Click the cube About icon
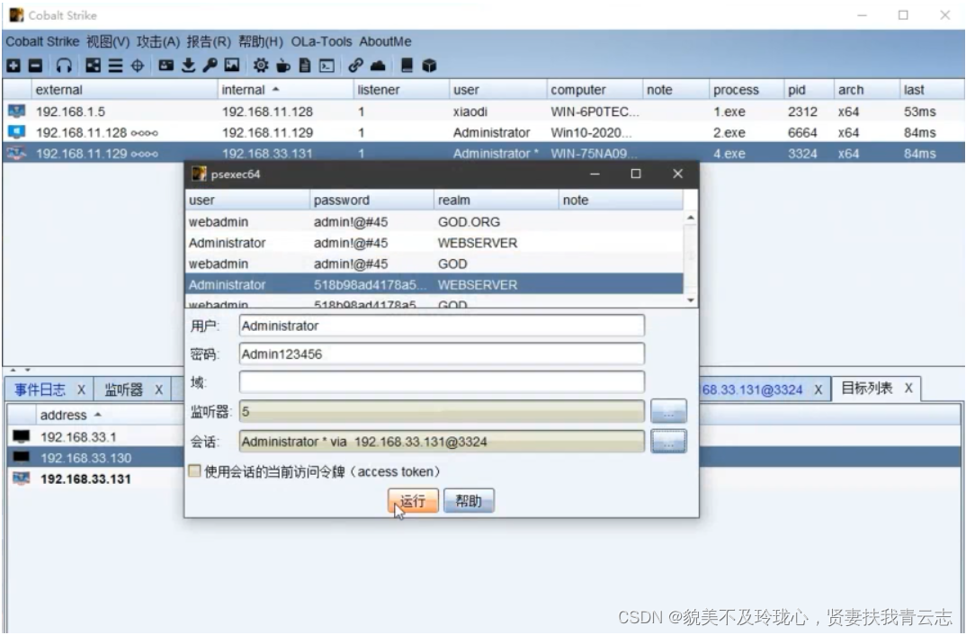The image size is (966, 635). (429, 66)
